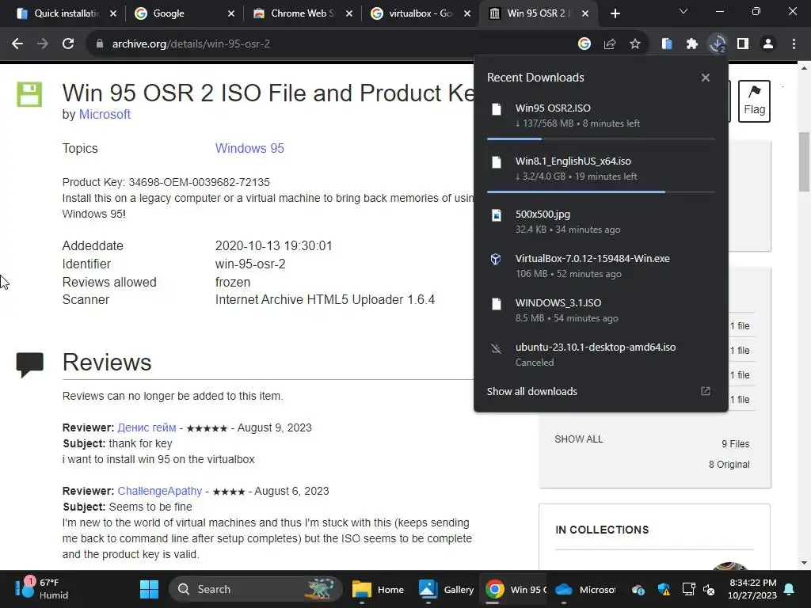Open File Explorer Home in taskbar

coord(378,589)
